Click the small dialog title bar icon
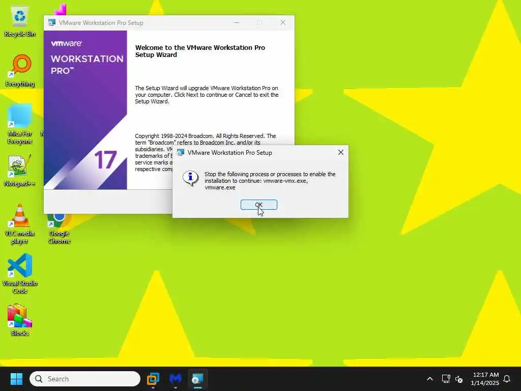The image size is (521, 391). pyautogui.click(x=181, y=153)
